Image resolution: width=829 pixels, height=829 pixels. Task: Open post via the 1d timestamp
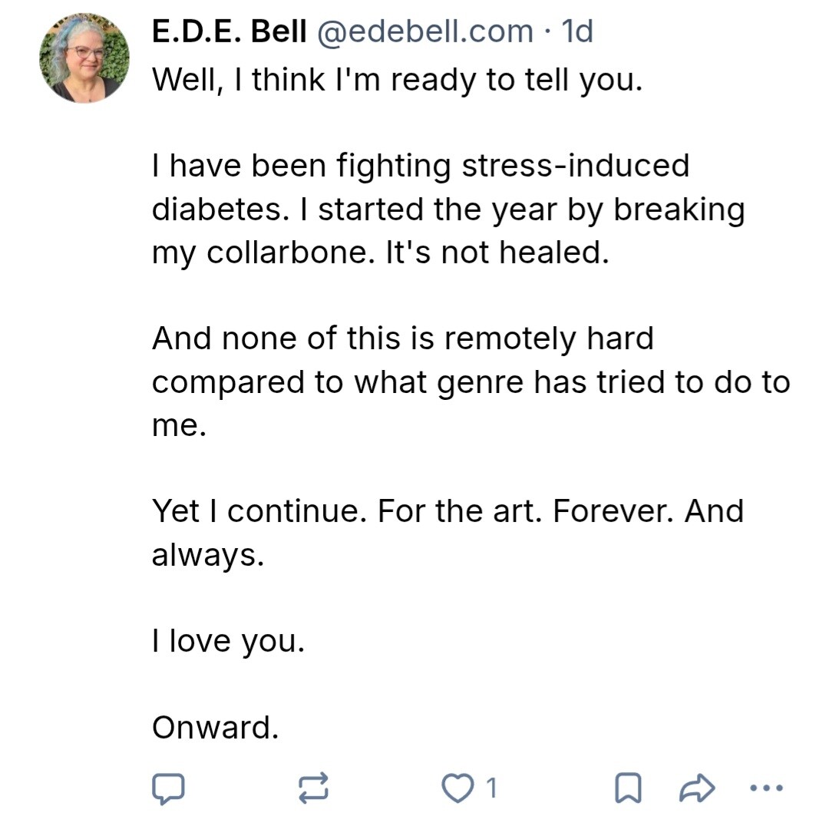point(577,31)
